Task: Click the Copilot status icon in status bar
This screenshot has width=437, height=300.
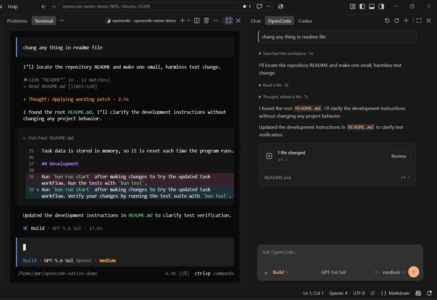Action: click(x=418, y=293)
